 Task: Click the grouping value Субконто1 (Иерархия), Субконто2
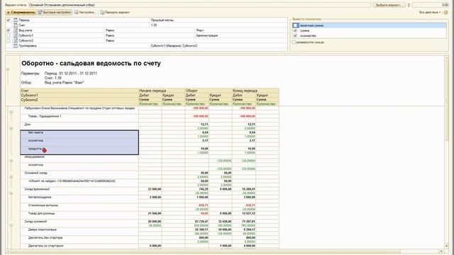(x=174, y=45)
